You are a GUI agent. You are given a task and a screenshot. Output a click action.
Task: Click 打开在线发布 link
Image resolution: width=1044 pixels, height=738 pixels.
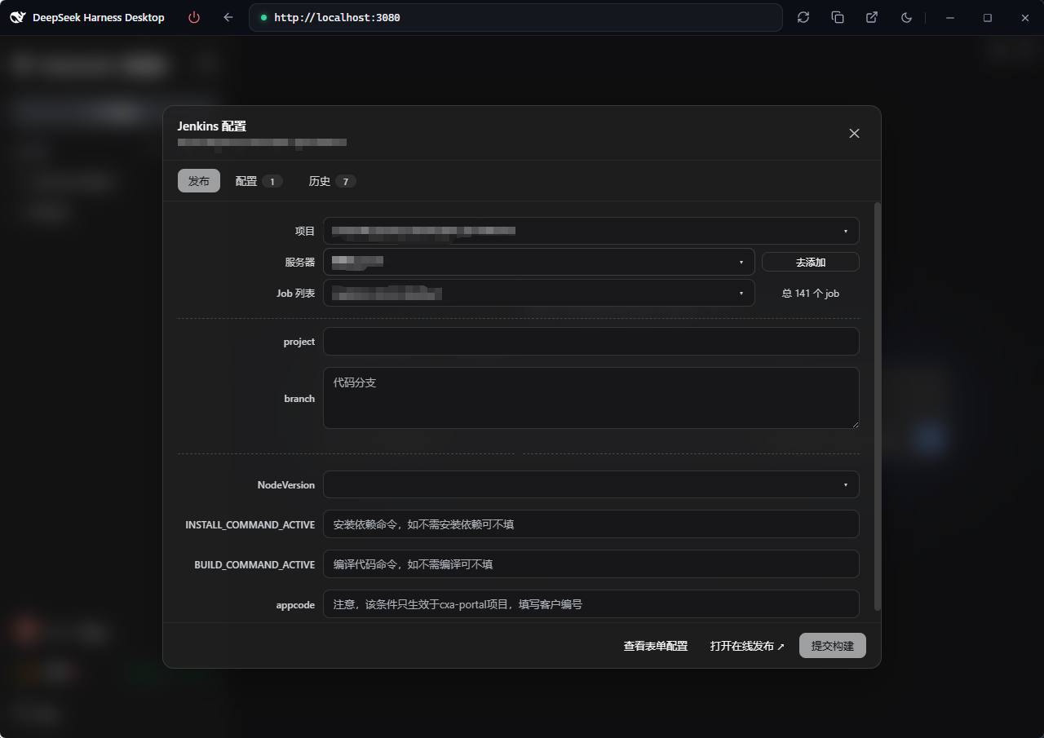coord(747,646)
